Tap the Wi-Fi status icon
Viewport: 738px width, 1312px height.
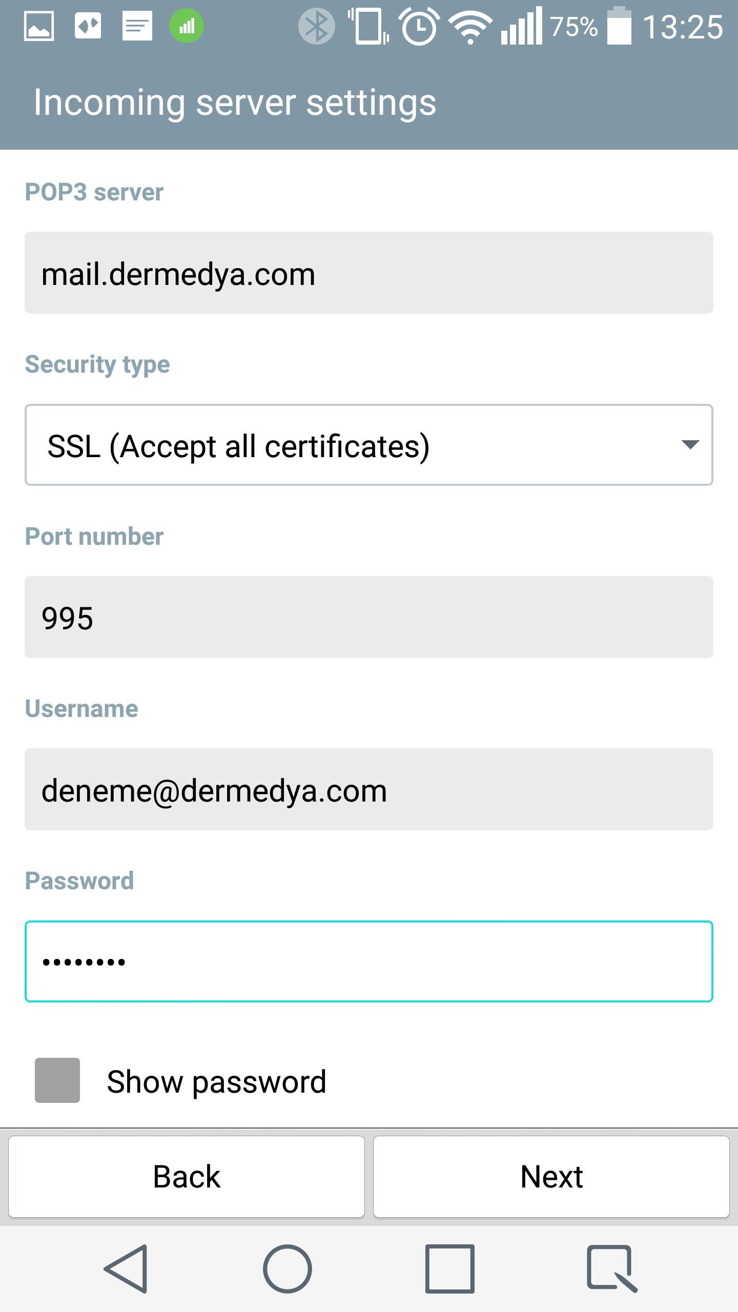(470, 27)
